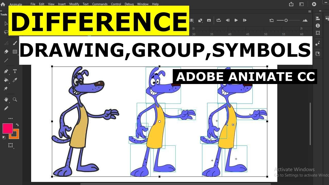
Task: Select the Zoom magnifier tool
Action: pos(15,99)
